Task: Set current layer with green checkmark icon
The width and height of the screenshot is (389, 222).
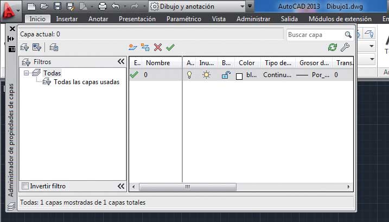Action: [170, 47]
